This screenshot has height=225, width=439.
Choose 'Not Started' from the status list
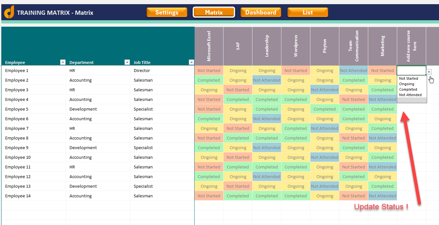pos(412,78)
